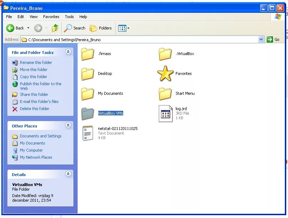Select the Favorites star icon
288x218 pixels.
(x=165, y=73)
